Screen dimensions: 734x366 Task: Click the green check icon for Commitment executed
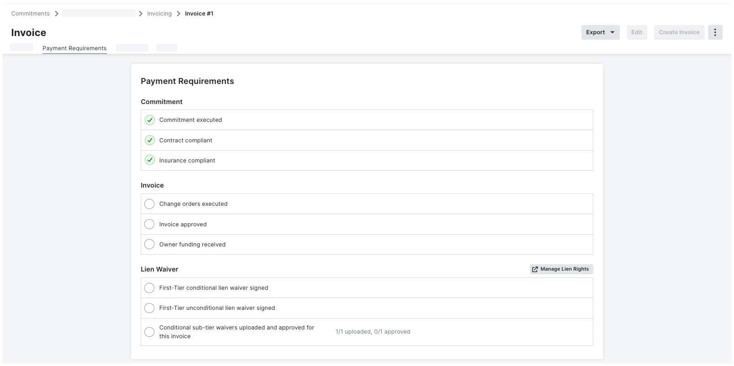[x=150, y=120]
